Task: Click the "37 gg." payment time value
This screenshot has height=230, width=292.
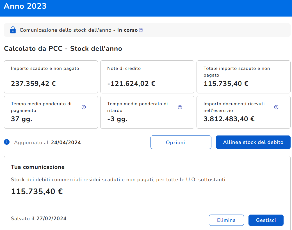Action: (22, 119)
